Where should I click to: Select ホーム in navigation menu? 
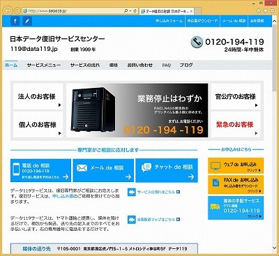(x=11, y=65)
